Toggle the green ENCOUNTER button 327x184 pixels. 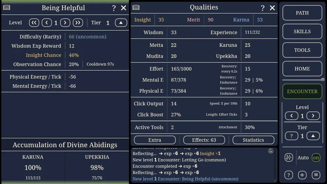(x=302, y=91)
